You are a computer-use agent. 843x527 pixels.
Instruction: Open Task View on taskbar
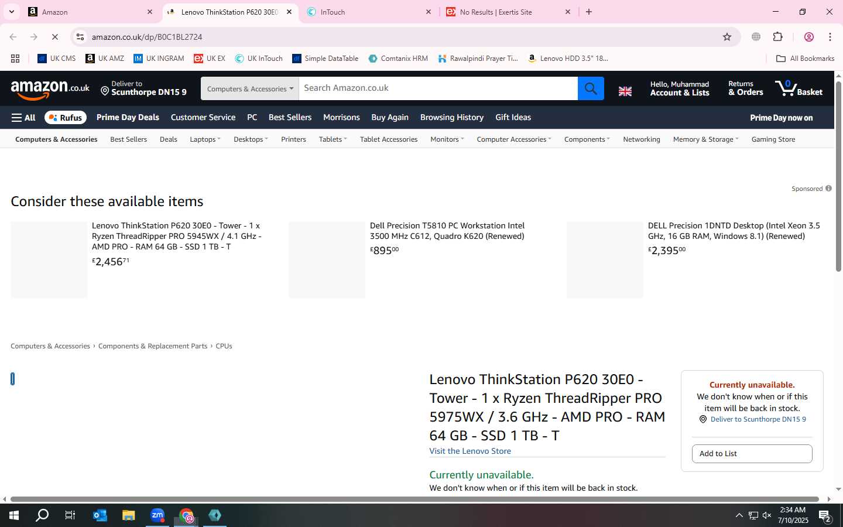(70, 515)
